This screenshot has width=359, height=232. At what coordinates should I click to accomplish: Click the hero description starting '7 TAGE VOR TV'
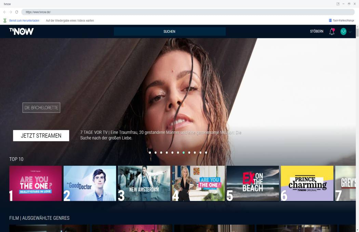coord(161,135)
